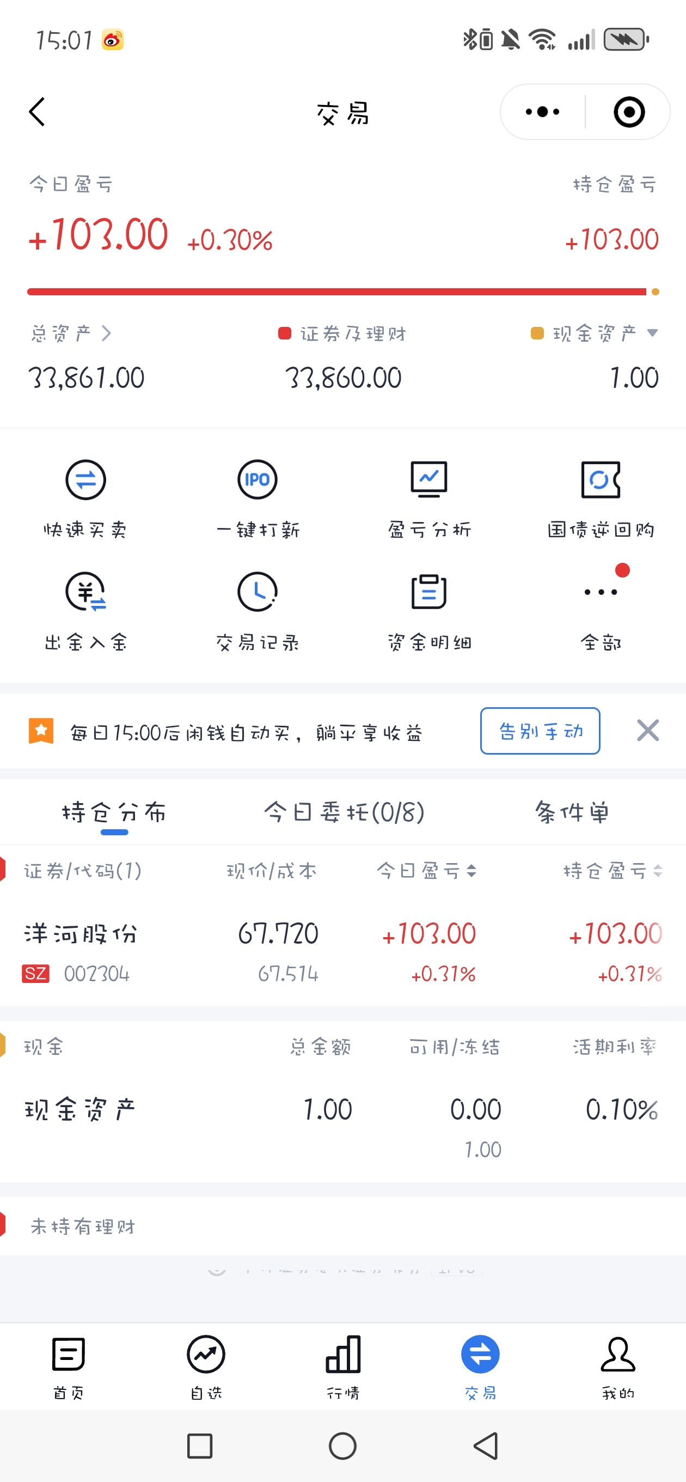
Task: Open 首页 in bottom navigation
Action: (x=69, y=1367)
